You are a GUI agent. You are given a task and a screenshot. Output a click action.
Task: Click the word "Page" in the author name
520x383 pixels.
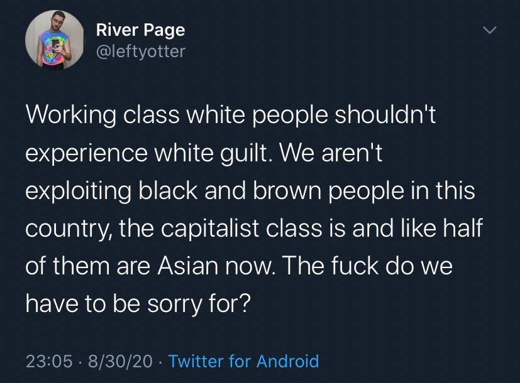(x=165, y=30)
